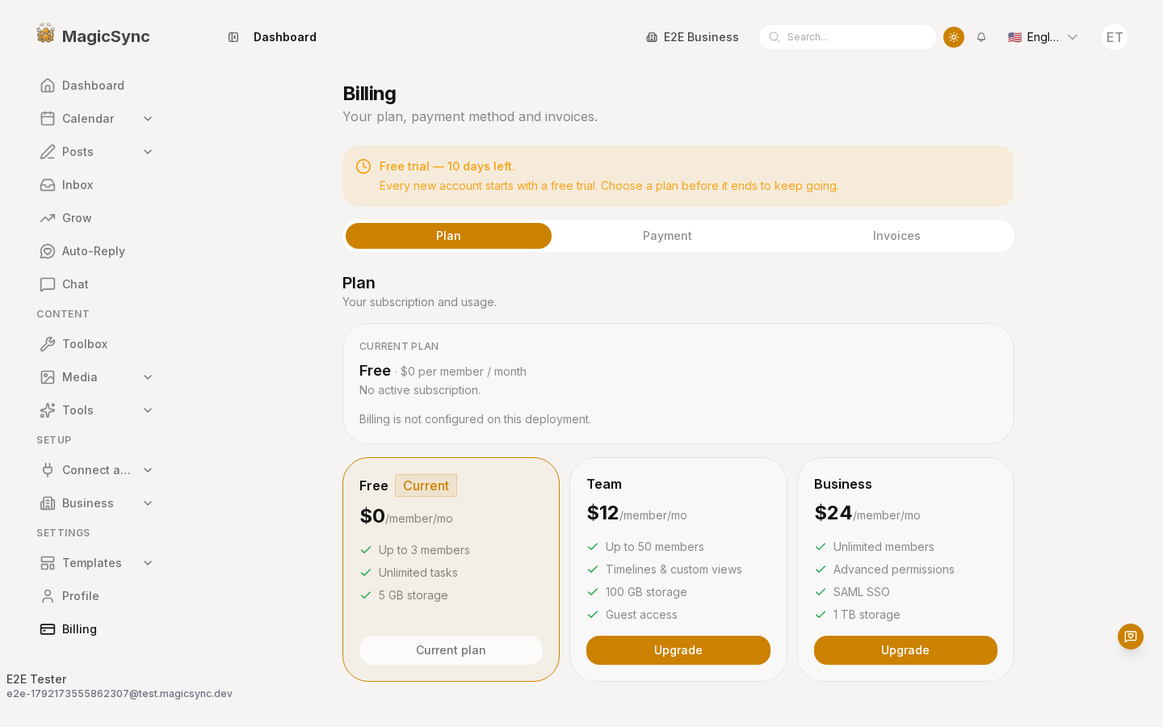Open Inbox from the sidebar
Image resolution: width=1163 pixels, height=727 pixels.
(x=97, y=185)
